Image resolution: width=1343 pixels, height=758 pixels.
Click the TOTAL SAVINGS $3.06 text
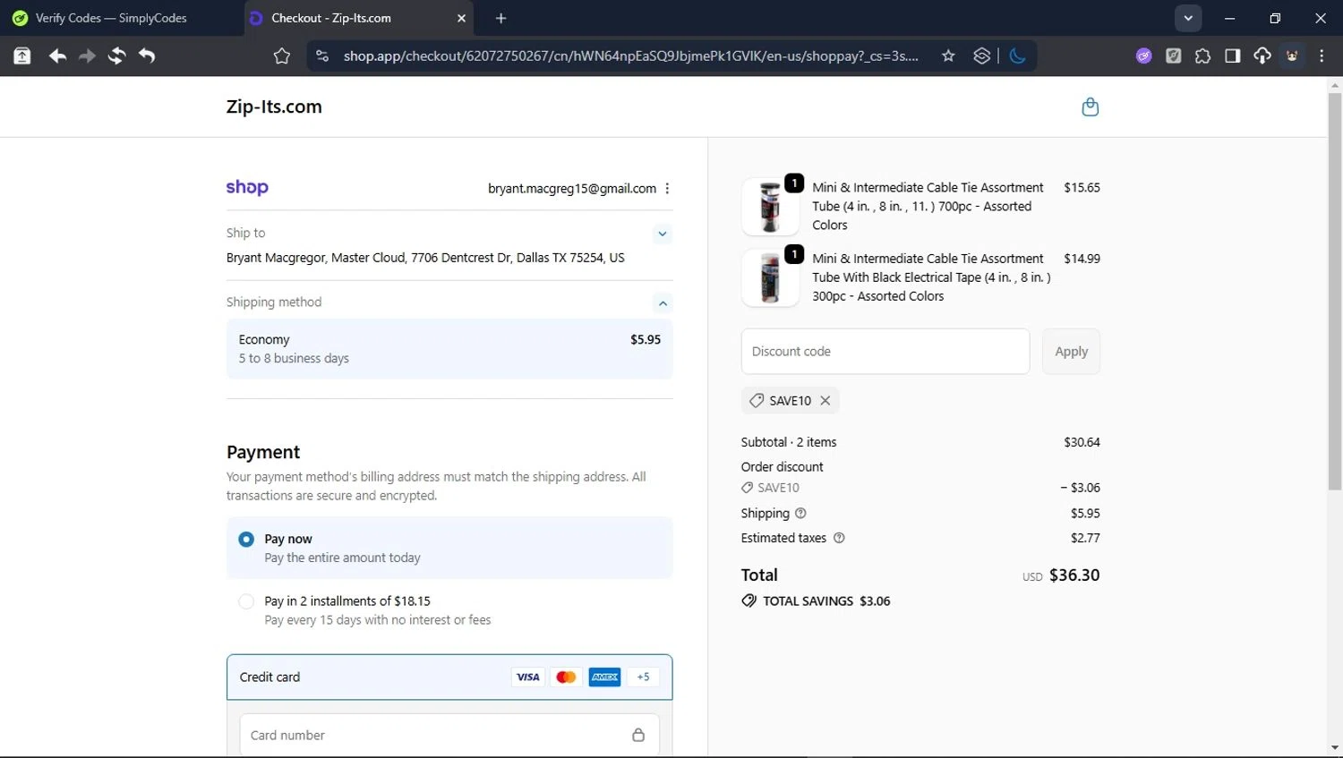pos(826,601)
